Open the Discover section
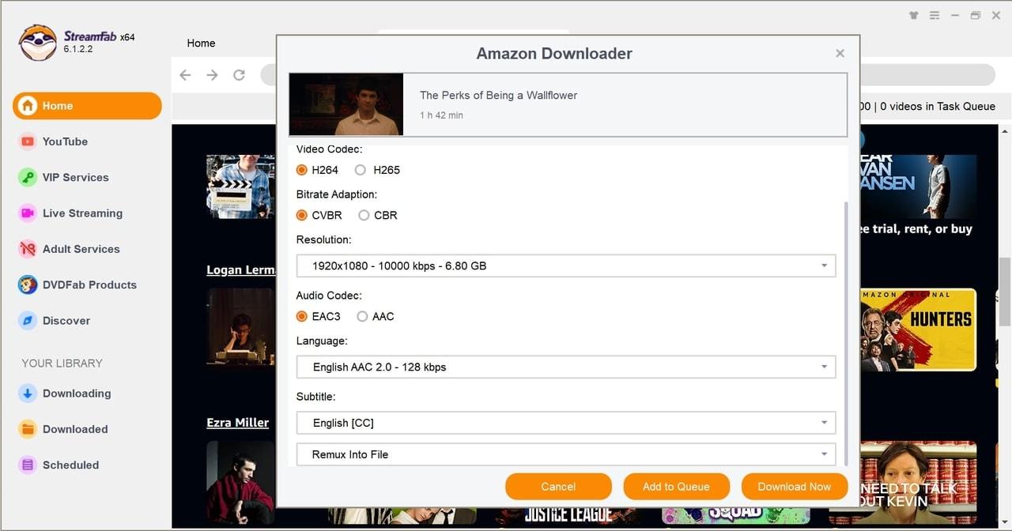Screen dimensions: 1012x531 pos(66,320)
